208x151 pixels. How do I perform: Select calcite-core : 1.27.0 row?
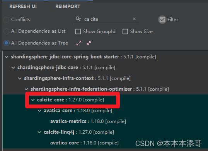pos(70,100)
